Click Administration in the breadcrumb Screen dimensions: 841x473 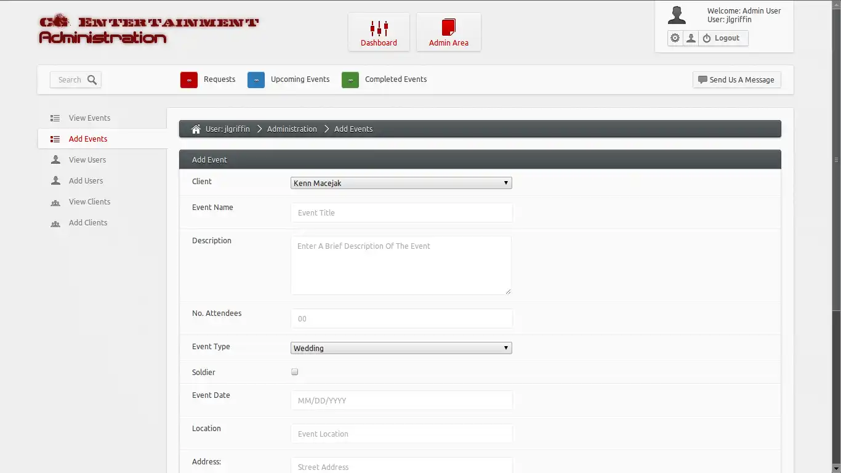pyautogui.click(x=292, y=129)
